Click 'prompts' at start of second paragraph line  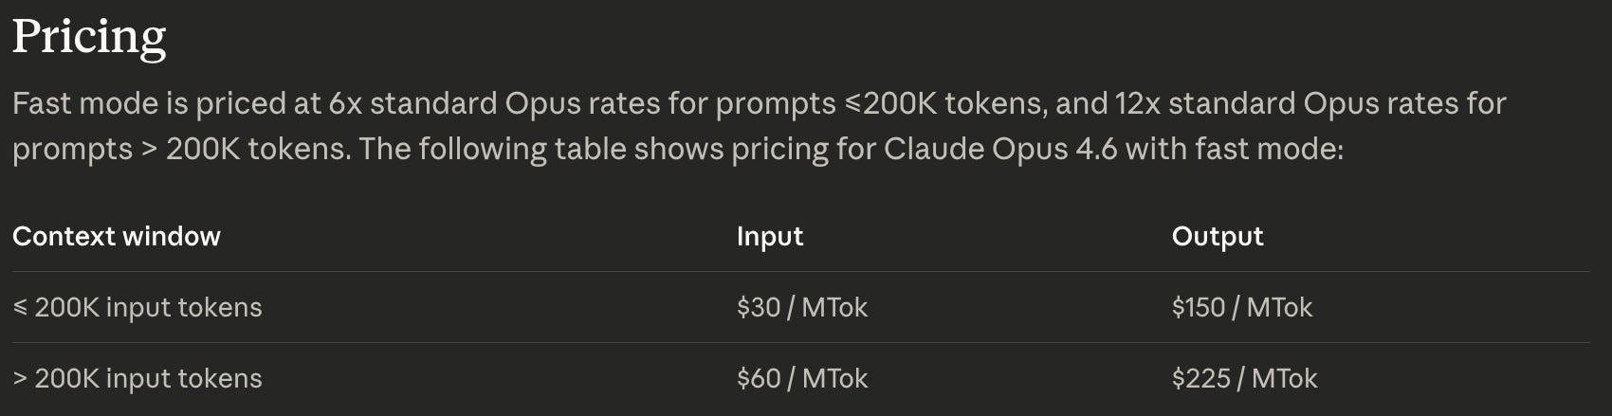(72, 150)
